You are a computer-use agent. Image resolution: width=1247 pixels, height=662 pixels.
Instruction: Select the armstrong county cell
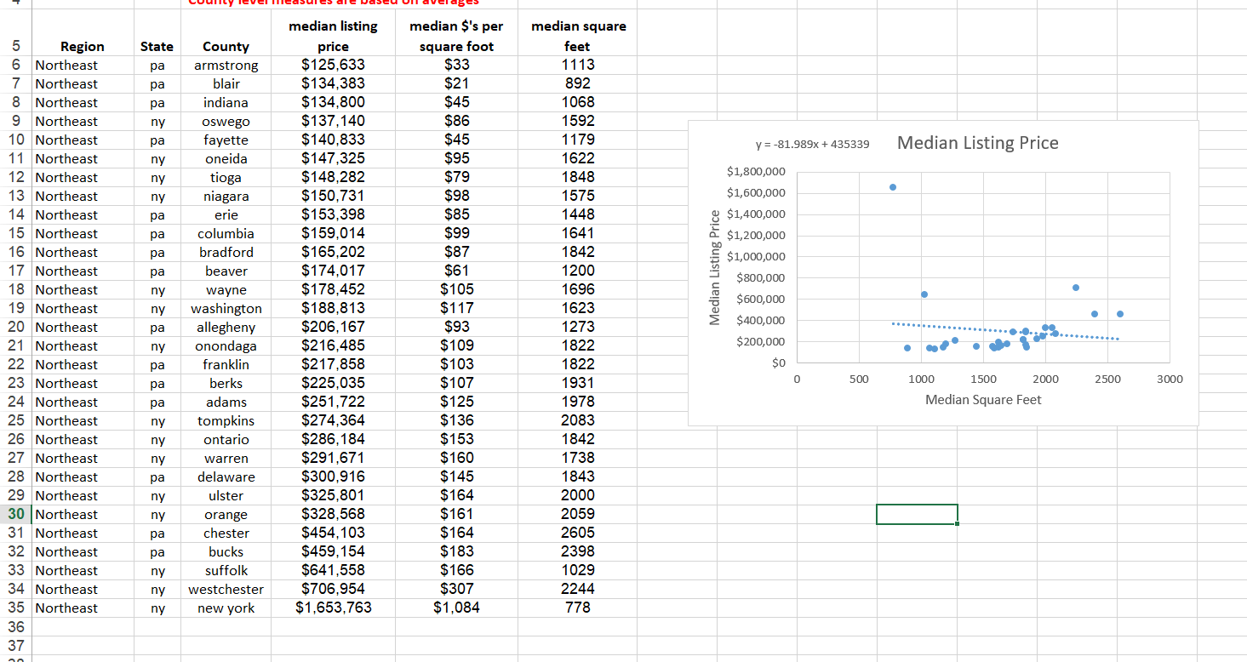coord(226,66)
